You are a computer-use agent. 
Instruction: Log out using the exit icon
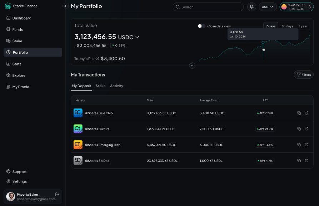(x=57, y=195)
